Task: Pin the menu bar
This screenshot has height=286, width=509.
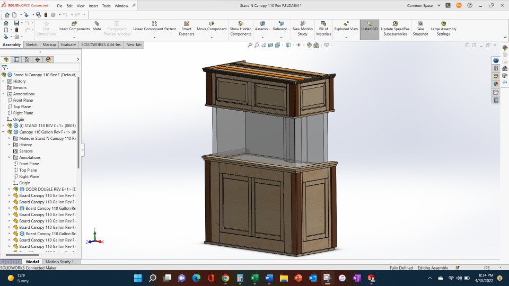Action: (x=134, y=5)
